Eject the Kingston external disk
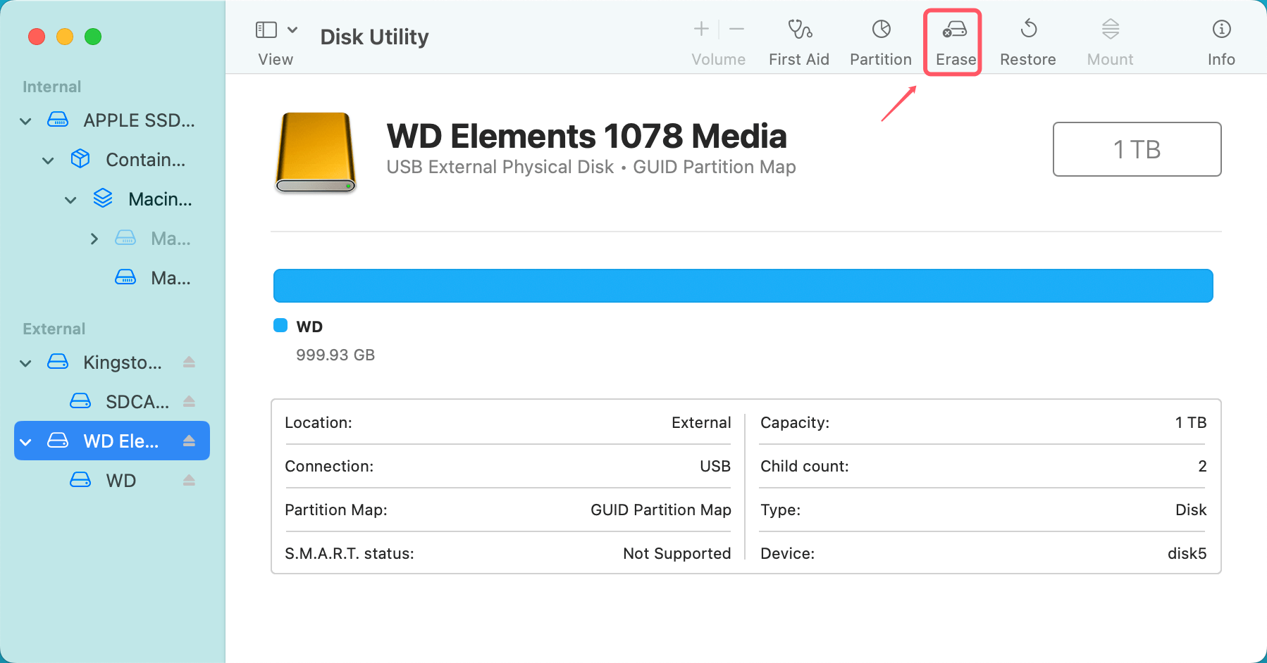 click(189, 362)
